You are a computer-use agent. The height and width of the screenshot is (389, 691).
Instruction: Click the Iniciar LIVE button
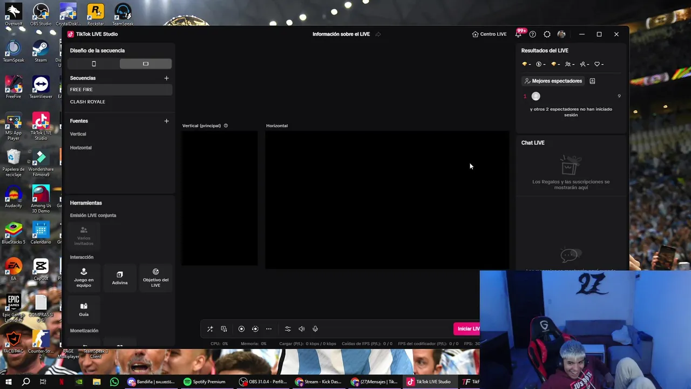tap(467, 329)
